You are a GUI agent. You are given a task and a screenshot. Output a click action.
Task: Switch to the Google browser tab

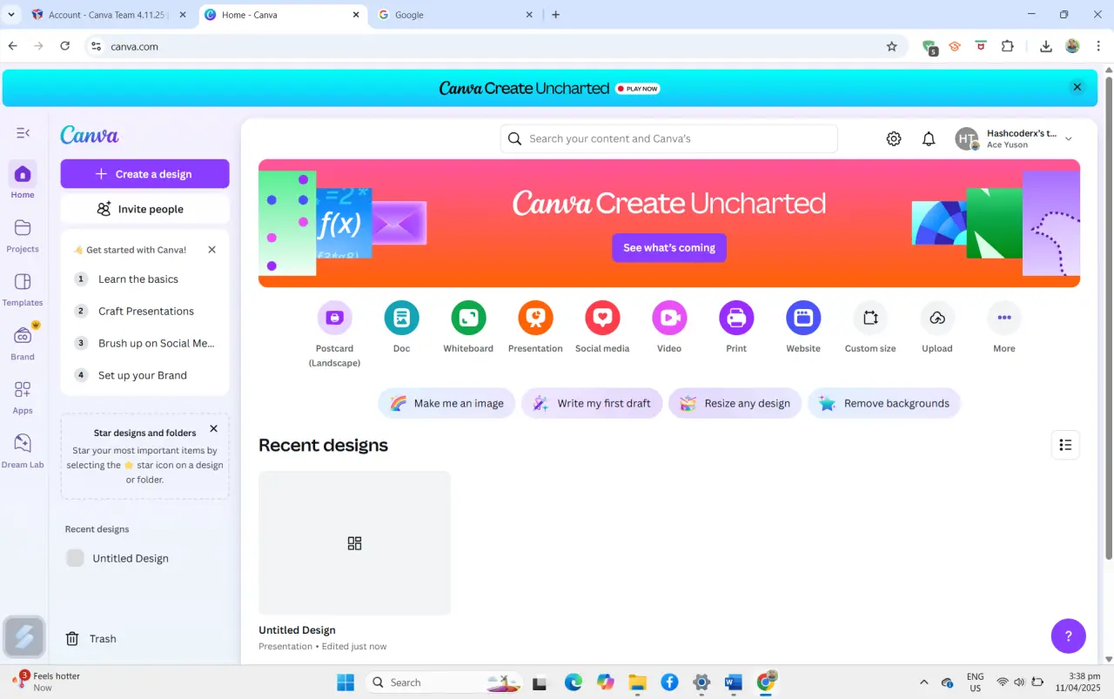pos(455,15)
